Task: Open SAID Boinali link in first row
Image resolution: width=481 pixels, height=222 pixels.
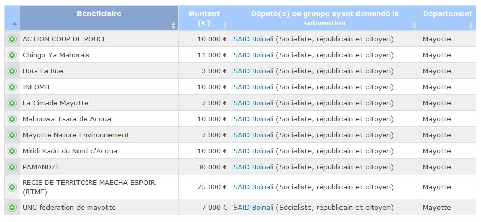Action: (x=253, y=39)
